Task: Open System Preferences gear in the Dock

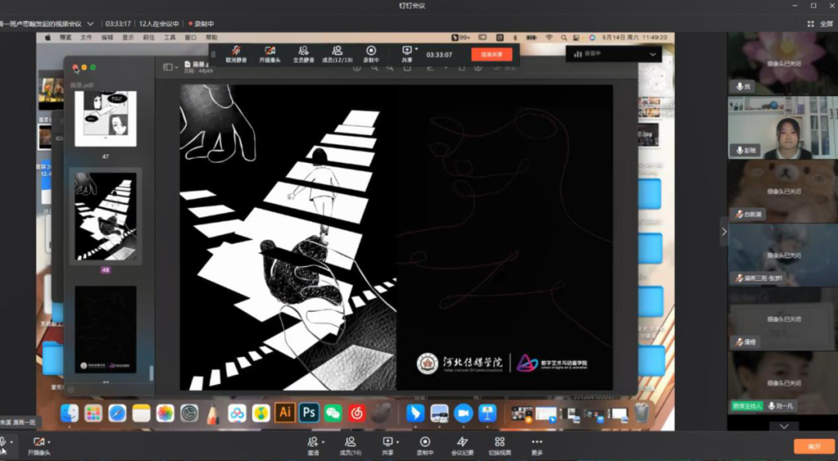Action: (189, 414)
